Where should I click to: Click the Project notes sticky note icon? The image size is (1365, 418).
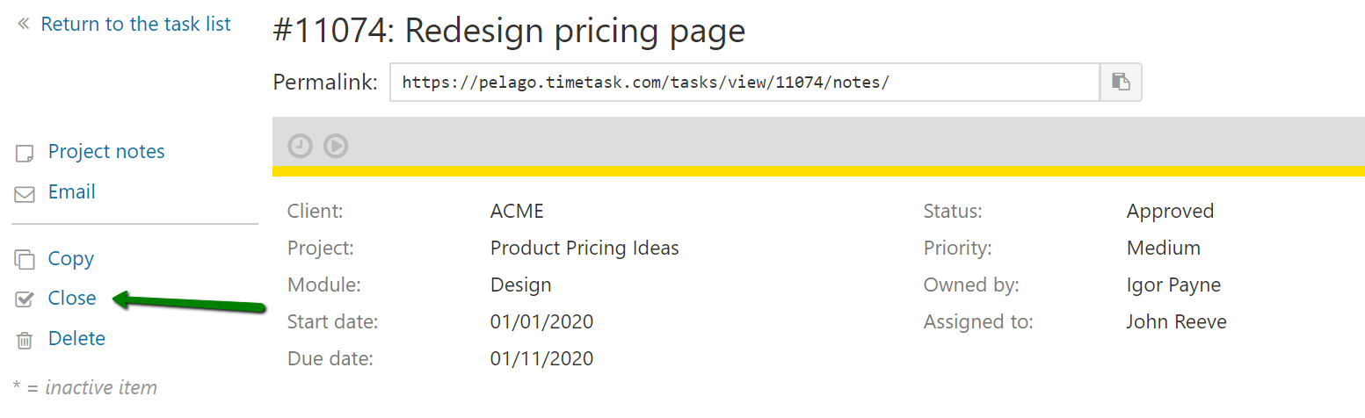[x=25, y=154]
